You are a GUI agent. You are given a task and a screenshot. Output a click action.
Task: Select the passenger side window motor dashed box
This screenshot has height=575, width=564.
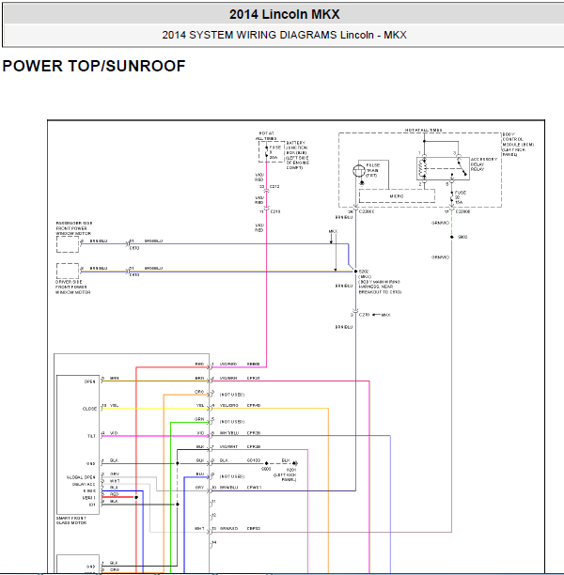point(68,244)
